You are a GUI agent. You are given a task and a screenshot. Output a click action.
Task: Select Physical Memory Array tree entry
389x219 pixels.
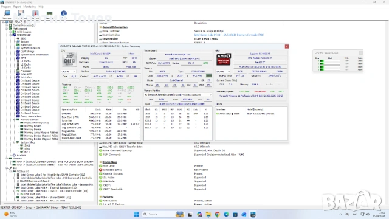[x=36, y=123]
